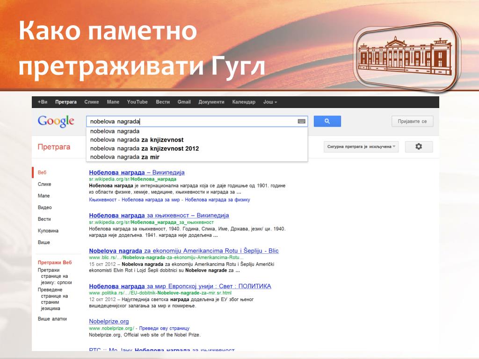Open Blic result about Rotu i Šepliju
Screen dimensions: 479x359
pos(184,251)
